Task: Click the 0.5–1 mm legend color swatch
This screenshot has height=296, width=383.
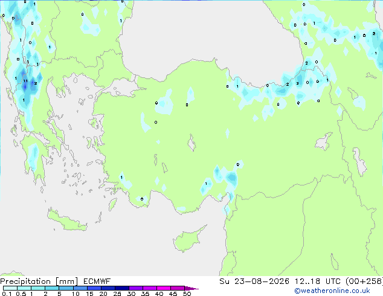Action: [24, 288]
